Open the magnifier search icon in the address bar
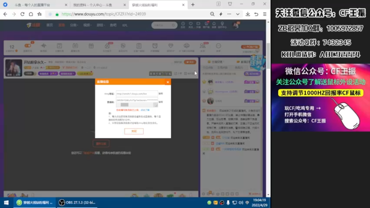The image size is (370, 208). [x=212, y=14]
